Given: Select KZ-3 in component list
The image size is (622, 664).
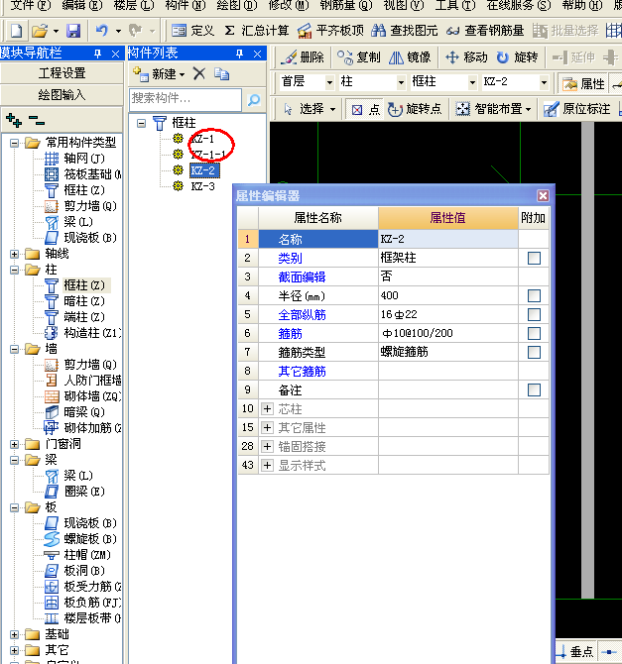Looking at the screenshot, I should pyautogui.click(x=202, y=186).
